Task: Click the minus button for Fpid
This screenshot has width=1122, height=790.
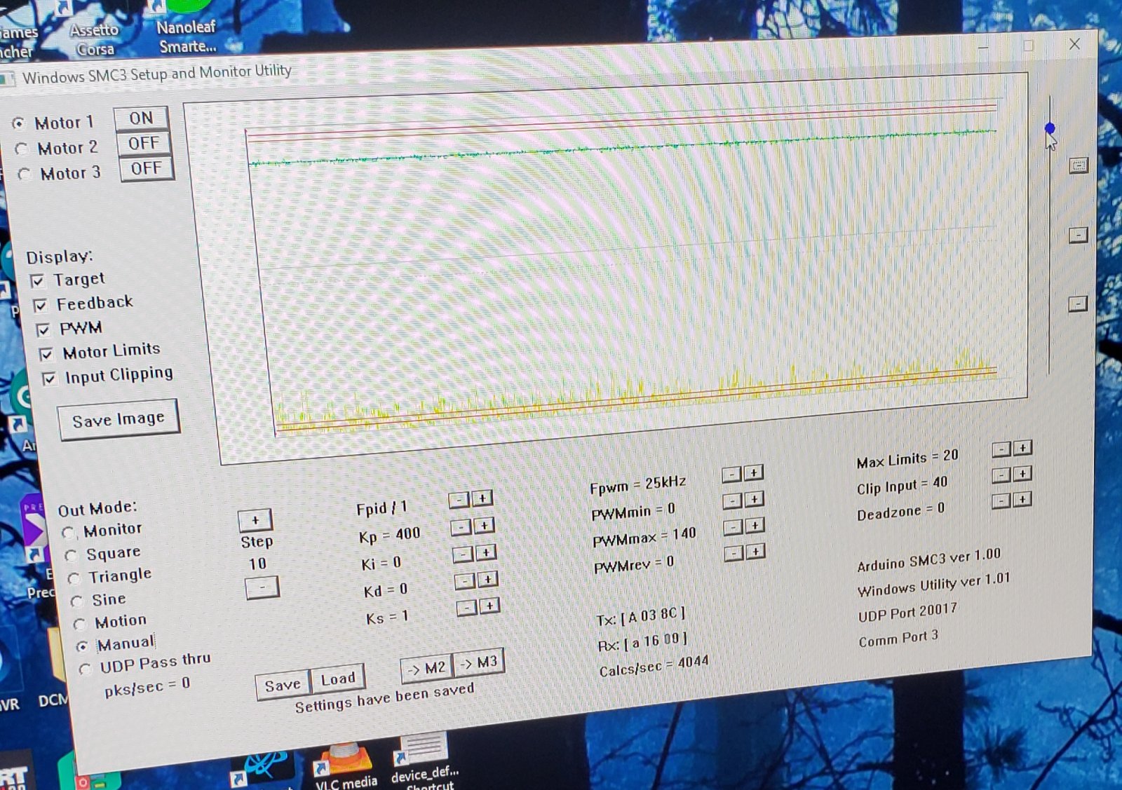Action: pos(459,499)
